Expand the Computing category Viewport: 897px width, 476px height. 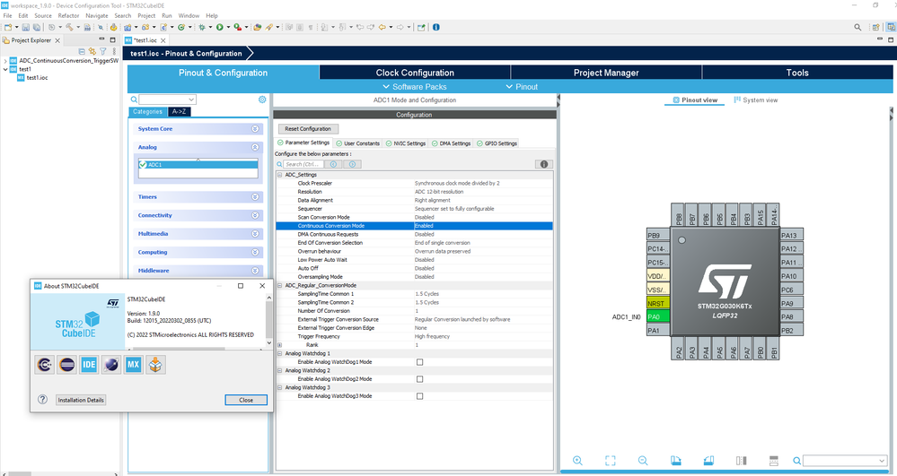point(255,251)
